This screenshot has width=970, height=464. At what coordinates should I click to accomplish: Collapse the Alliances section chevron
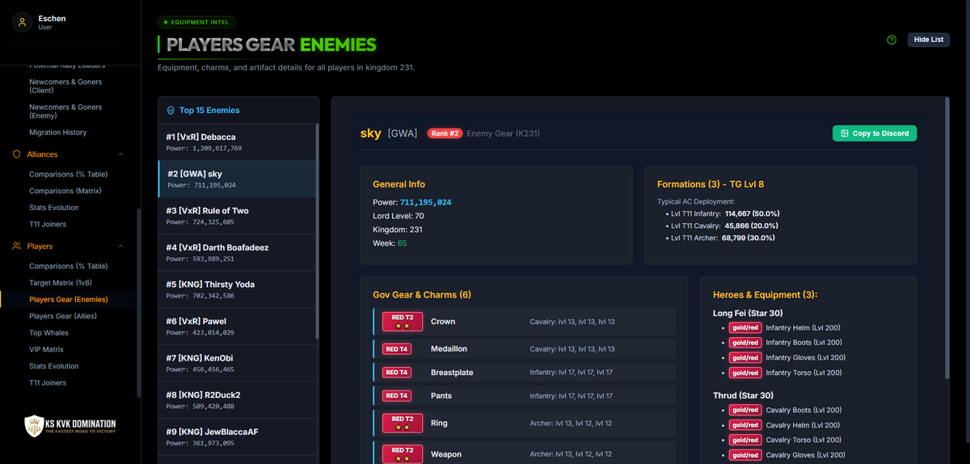click(121, 154)
